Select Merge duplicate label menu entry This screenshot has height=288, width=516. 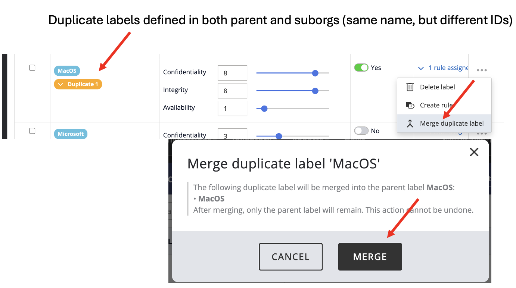(x=451, y=123)
